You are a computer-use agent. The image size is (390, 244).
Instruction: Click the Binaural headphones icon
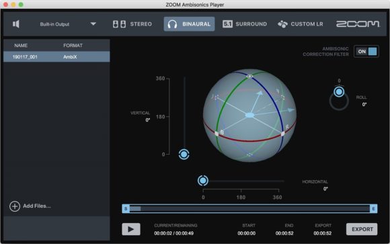click(x=172, y=24)
